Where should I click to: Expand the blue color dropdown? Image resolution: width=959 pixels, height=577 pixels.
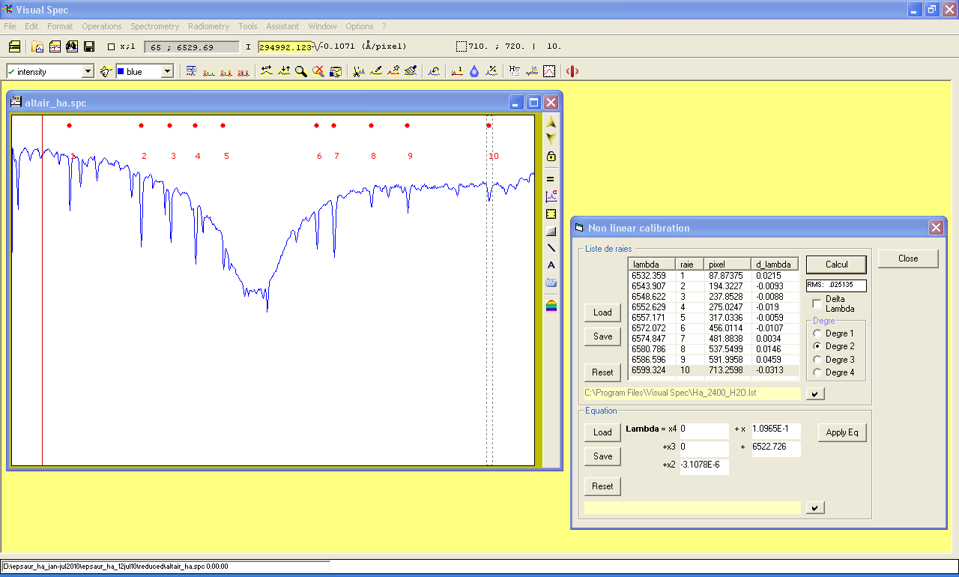click(167, 71)
